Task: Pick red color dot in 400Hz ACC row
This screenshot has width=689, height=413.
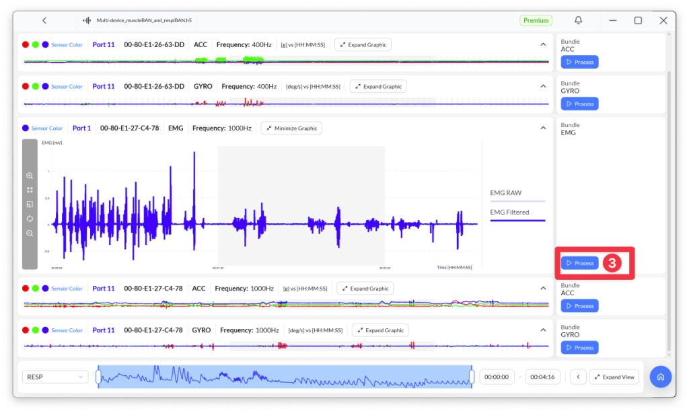Action: [x=26, y=44]
